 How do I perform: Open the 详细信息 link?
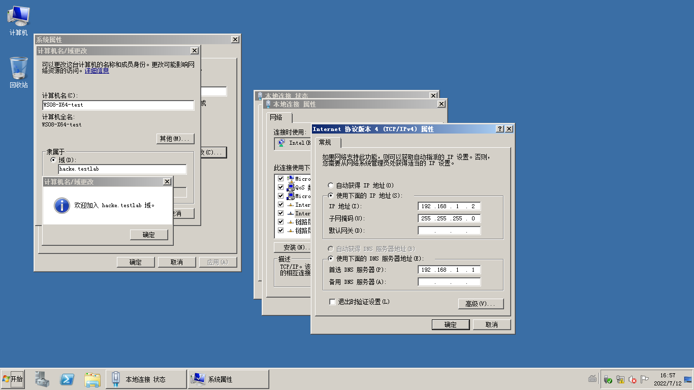(97, 71)
